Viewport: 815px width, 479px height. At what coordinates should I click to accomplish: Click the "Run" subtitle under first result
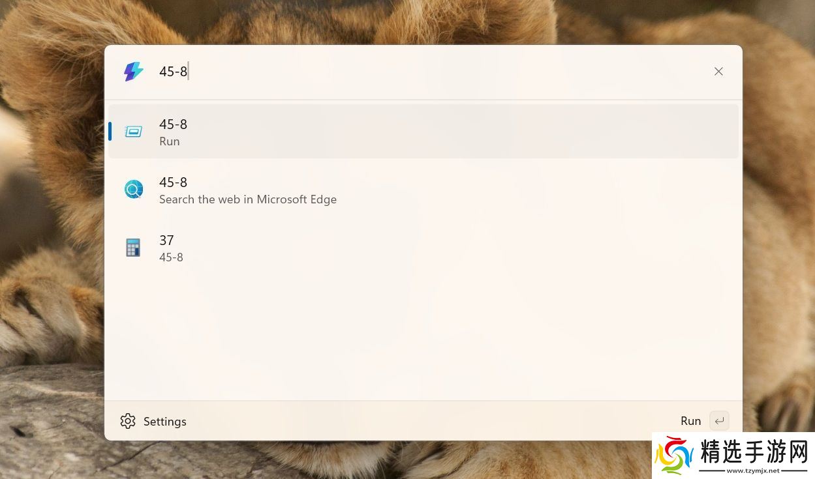(x=170, y=141)
